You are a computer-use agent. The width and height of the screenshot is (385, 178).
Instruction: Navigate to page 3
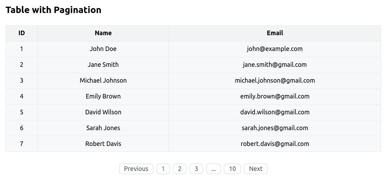pos(196,169)
